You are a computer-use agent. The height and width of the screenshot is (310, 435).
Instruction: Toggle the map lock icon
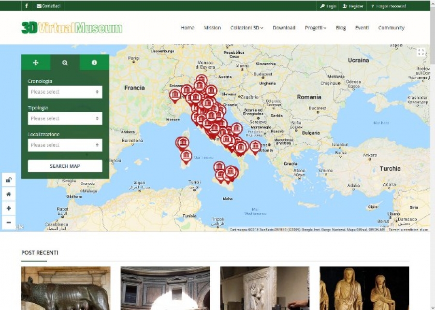click(8, 180)
